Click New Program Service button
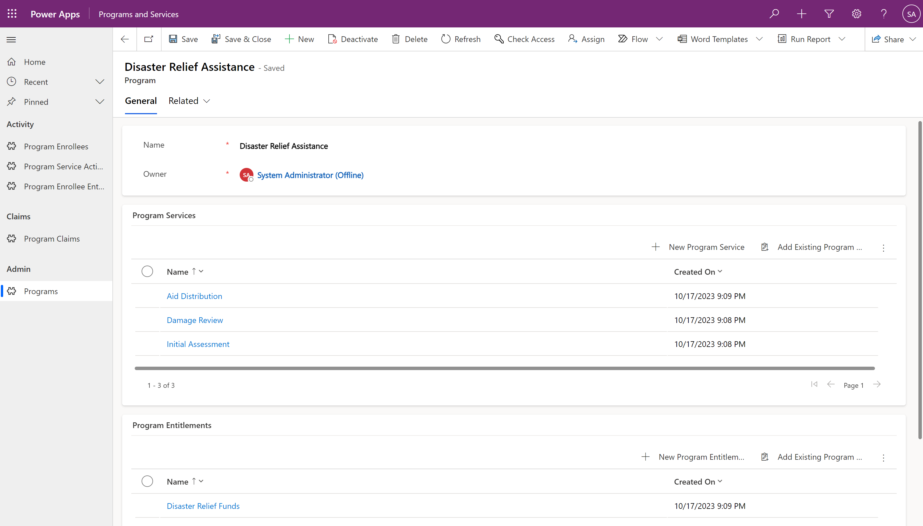The height and width of the screenshot is (526, 923). coord(698,247)
